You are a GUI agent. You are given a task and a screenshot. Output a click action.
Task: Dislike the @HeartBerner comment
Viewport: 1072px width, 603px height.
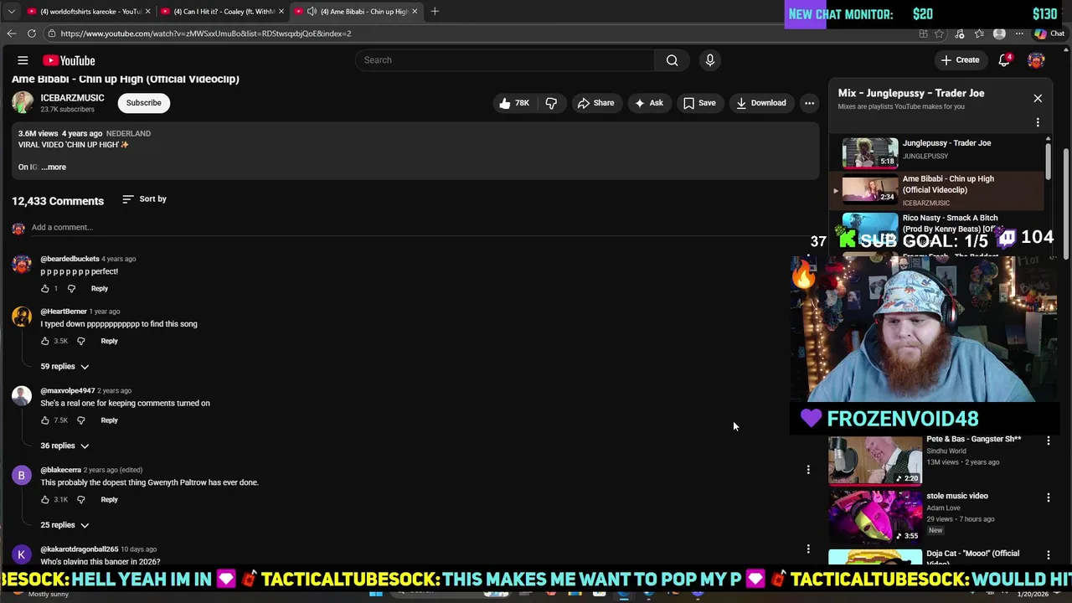tap(81, 341)
